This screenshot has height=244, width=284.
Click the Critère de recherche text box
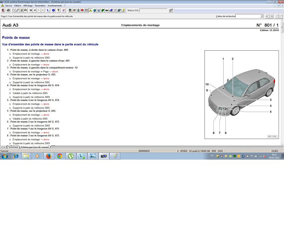[248, 16]
